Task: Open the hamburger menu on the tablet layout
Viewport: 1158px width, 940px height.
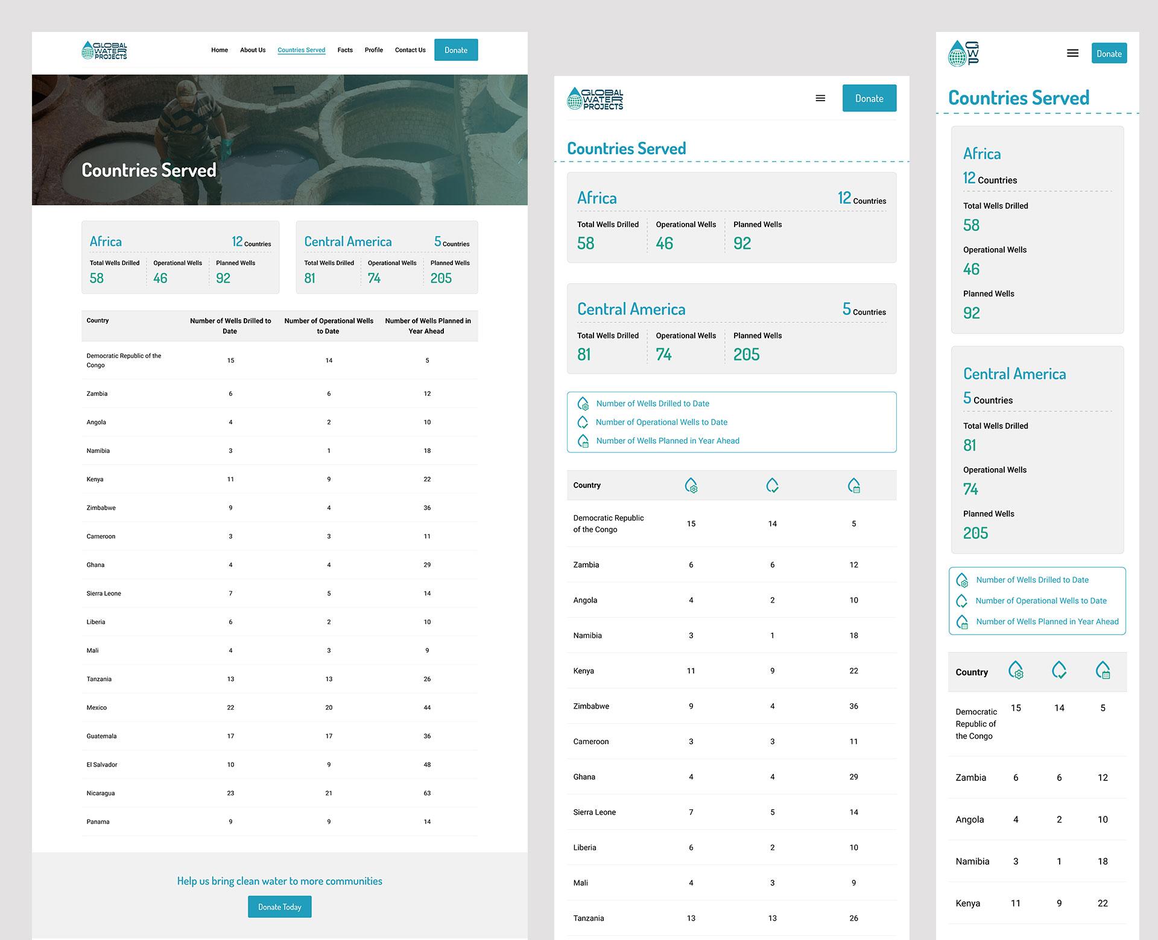Action: coord(820,98)
